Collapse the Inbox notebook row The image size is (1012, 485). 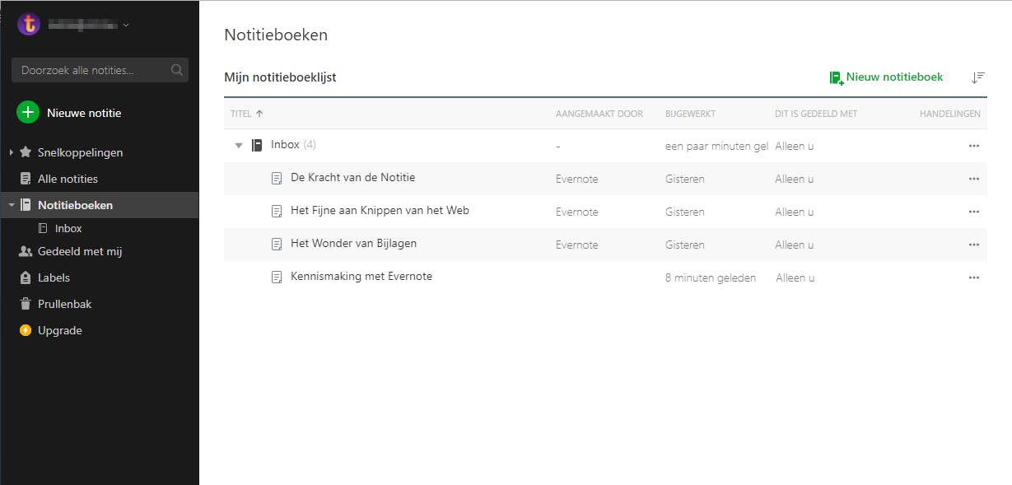[x=239, y=146]
